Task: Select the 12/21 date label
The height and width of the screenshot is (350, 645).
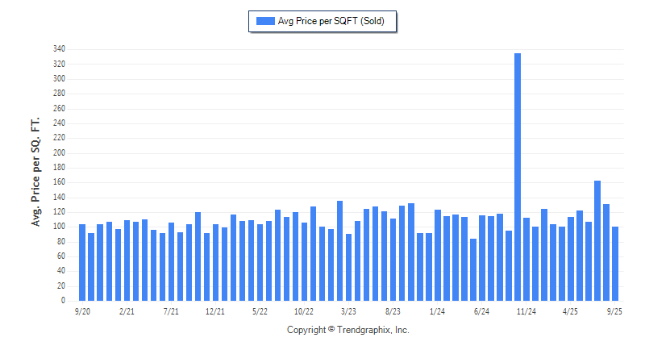Action: point(215,310)
